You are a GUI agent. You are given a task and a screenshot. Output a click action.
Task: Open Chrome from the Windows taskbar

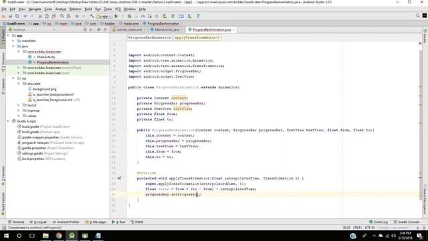point(59,236)
